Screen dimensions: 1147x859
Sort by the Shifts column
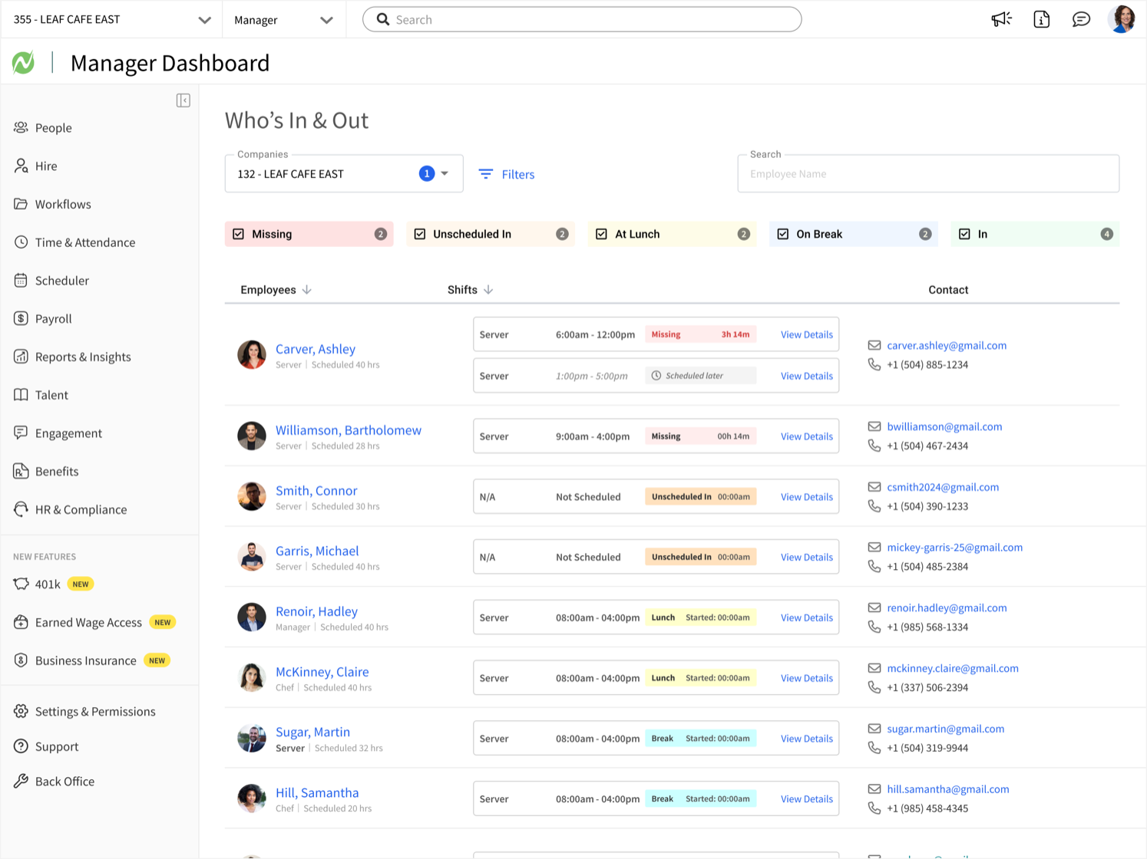(470, 290)
